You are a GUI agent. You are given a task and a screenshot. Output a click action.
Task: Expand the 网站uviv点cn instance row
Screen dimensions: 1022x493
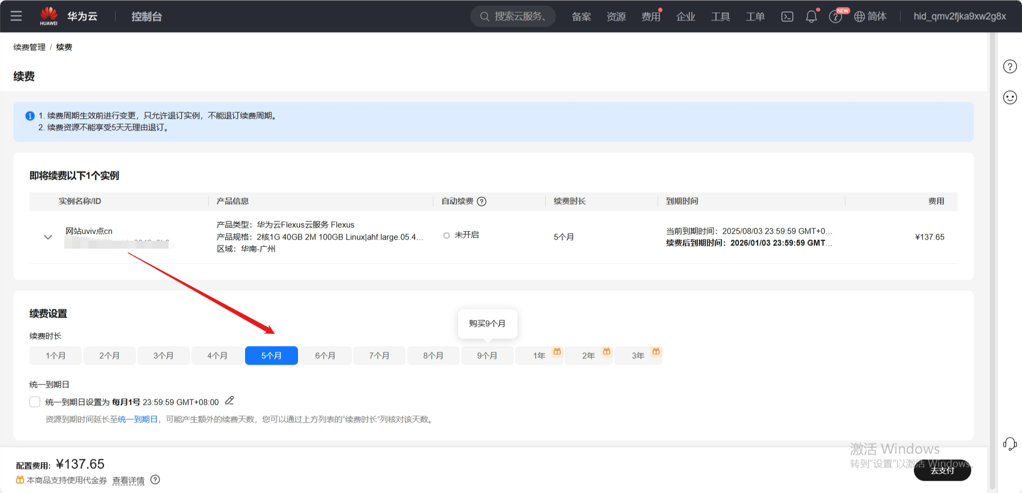(48, 237)
